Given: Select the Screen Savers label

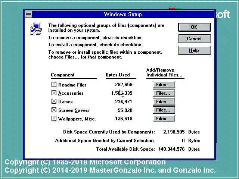Looking at the screenshot, I should click(74, 110).
